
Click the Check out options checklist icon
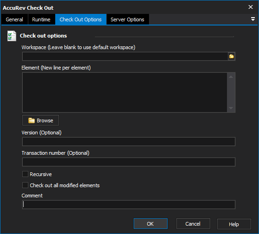point(12,36)
